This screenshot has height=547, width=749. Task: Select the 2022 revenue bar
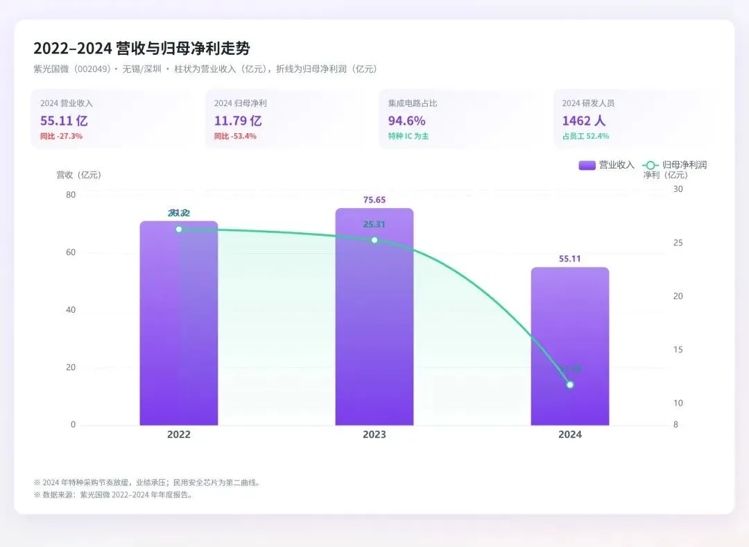pyautogui.click(x=179, y=323)
